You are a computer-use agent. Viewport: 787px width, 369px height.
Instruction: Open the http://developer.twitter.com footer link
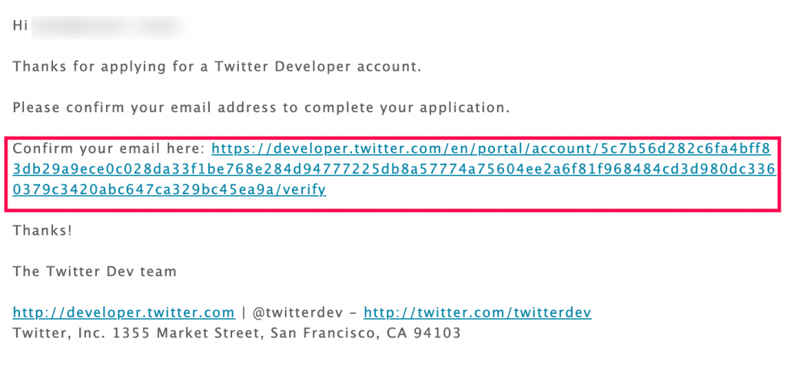pos(124,312)
